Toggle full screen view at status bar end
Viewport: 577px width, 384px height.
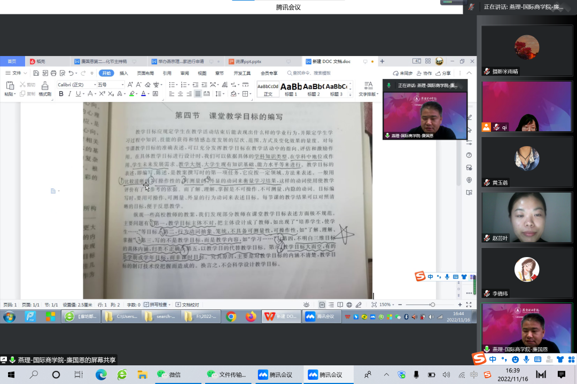pyautogui.click(x=469, y=305)
